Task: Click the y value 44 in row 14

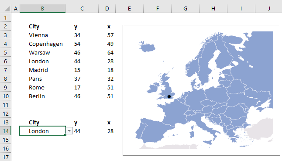Action: 77,131
